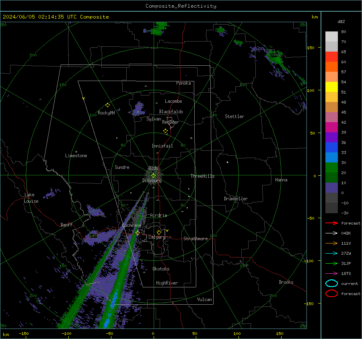Click the 100 tick on bottom axis
Screen dimensions: 362x339
[x=237, y=333]
